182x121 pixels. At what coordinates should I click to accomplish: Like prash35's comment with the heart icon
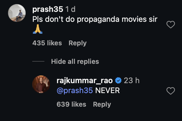tap(170, 25)
